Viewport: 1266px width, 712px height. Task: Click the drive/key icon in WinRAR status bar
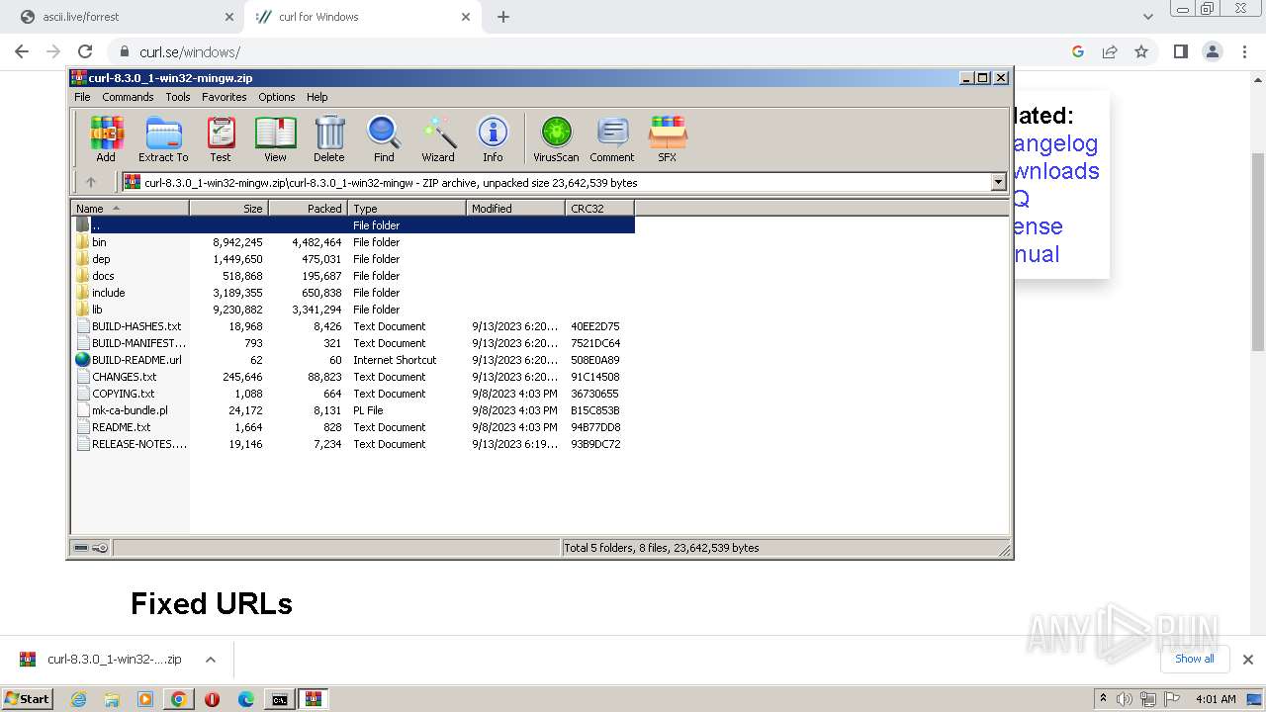(91, 548)
